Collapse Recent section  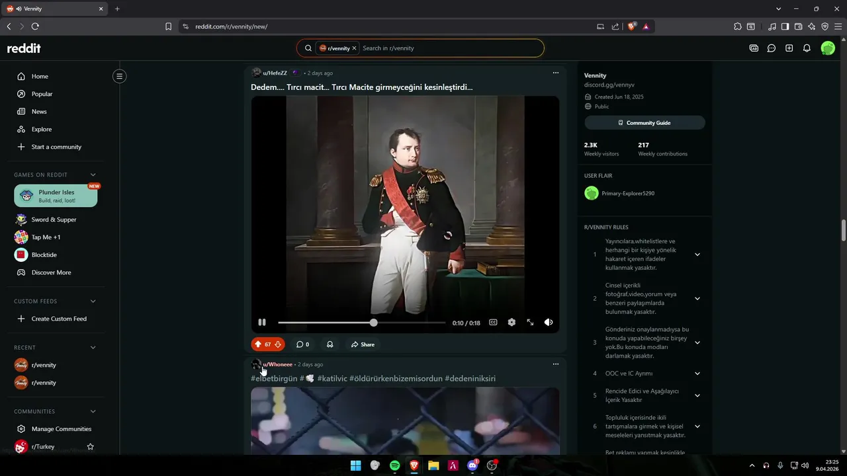93,347
